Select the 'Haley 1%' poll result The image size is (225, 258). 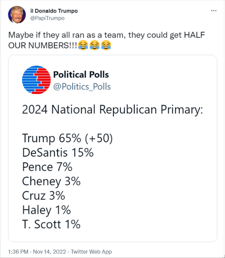46,210
